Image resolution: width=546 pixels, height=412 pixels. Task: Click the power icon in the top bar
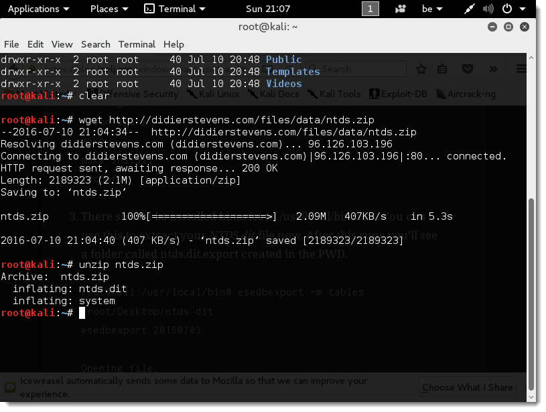point(506,9)
